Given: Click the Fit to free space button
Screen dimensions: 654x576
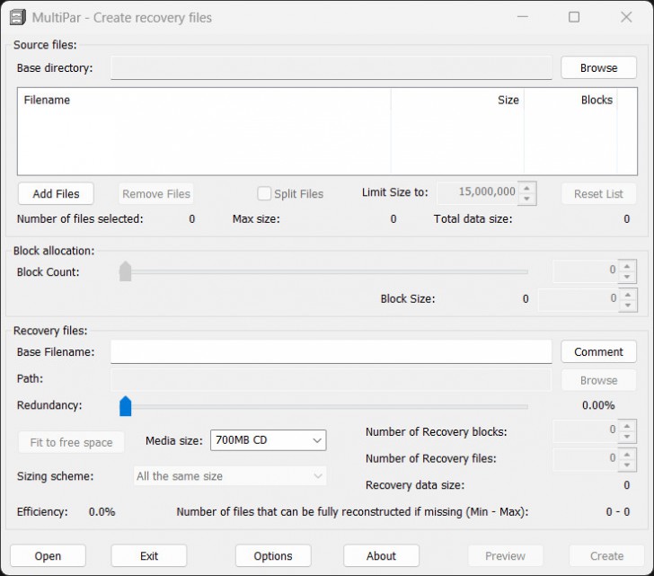Looking at the screenshot, I should point(71,442).
